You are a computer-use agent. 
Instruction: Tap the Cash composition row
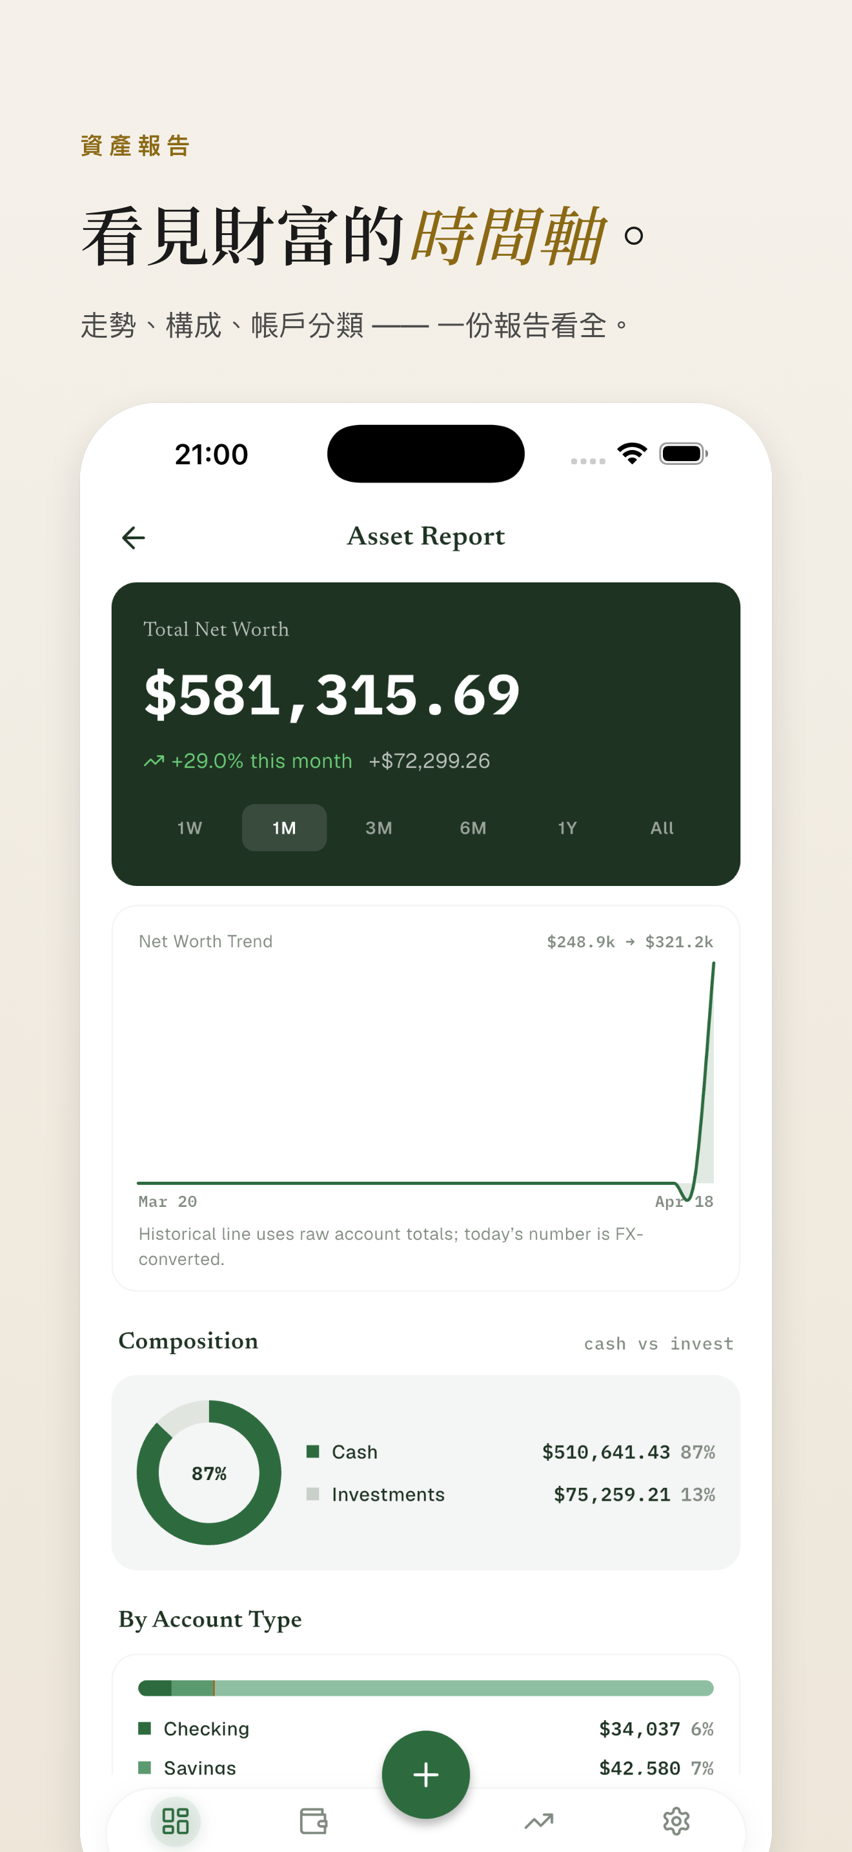point(510,1452)
